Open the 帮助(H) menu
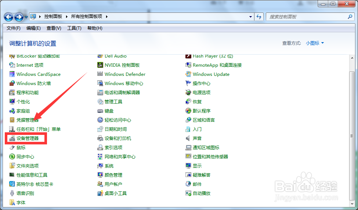358x210 pixels. (95, 28)
